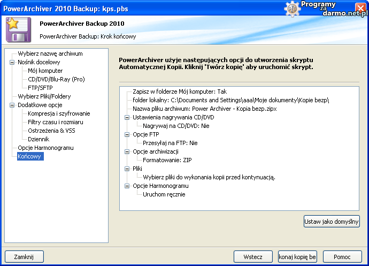Collapse the Nośnik docelowy tree node
Viewport: 369px width, 266px height.
(12, 62)
